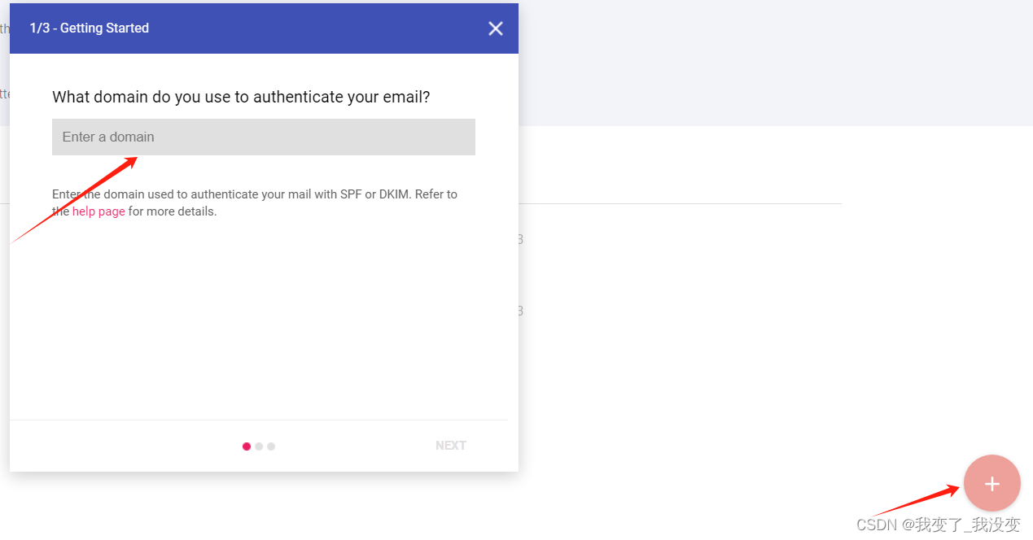Viewport: 1033px width, 540px height.
Task: Dismiss the wizard via the close icon
Action: tap(496, 28)
